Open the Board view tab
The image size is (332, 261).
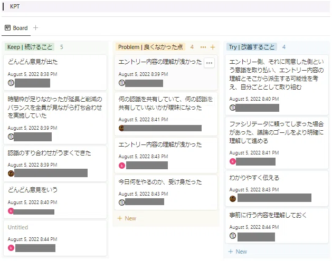(16, 28)
